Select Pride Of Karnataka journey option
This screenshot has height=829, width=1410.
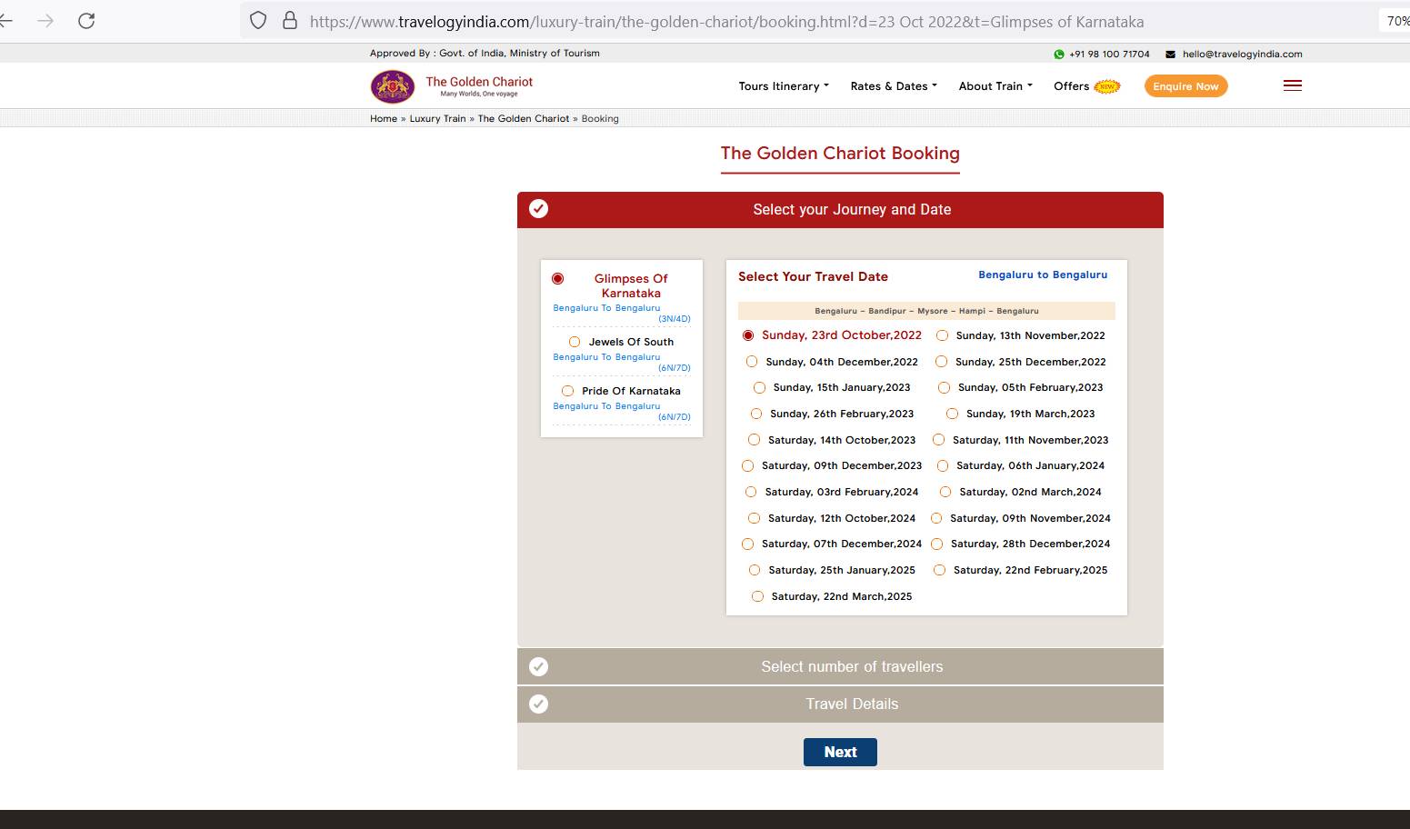click(x=568, y=391)
